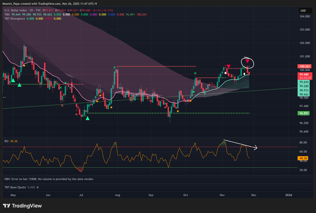
Task: Click the TBO indicator legend label
Action: point(7,14)
